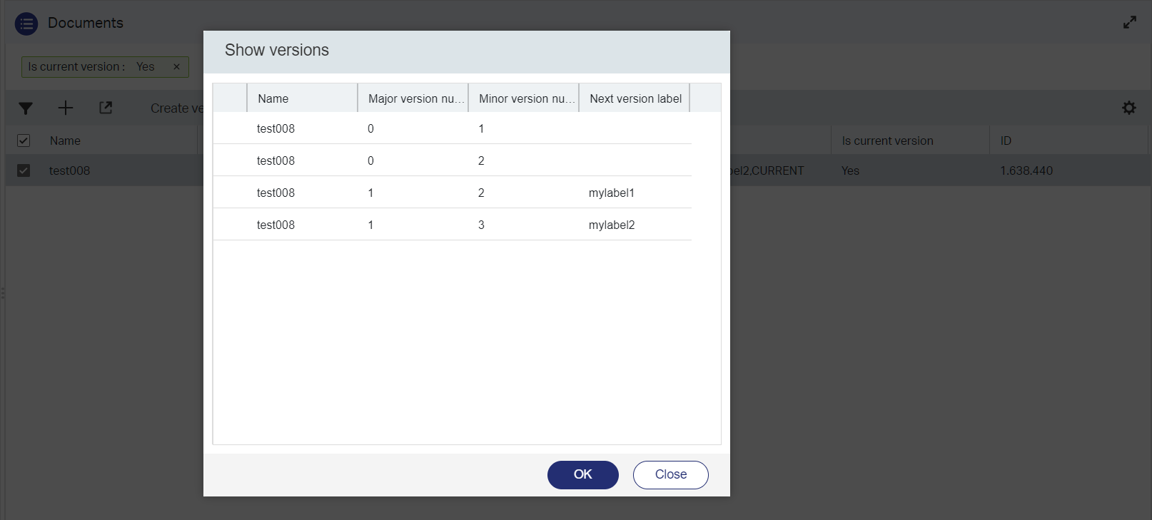Select version row with label mylabel1
This screenshot has height=520, width=1152.
coord(452,193)
